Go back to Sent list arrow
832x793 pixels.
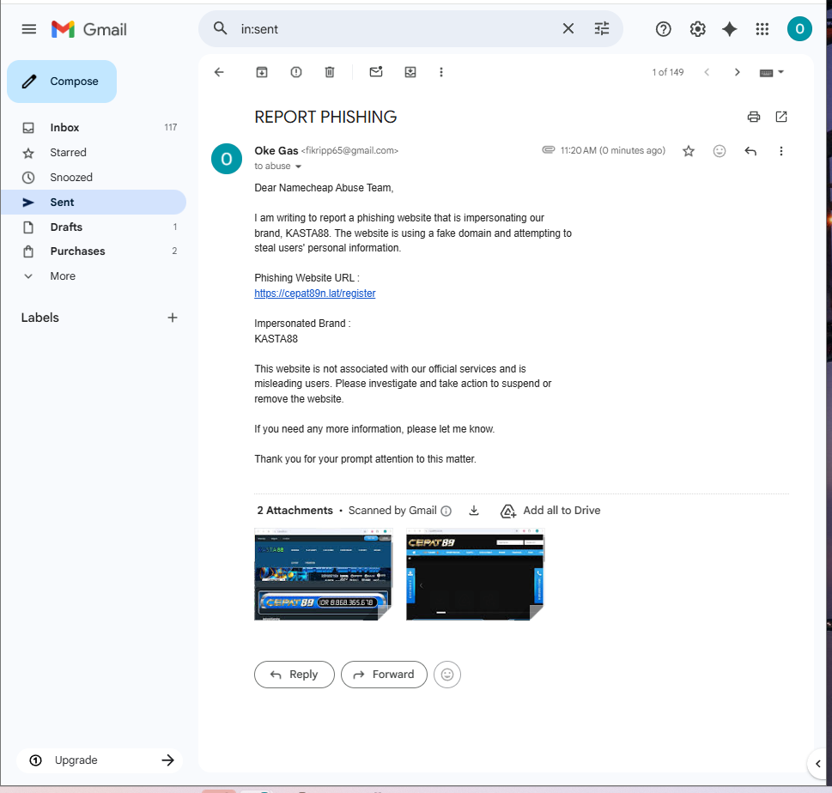point(219,72)
